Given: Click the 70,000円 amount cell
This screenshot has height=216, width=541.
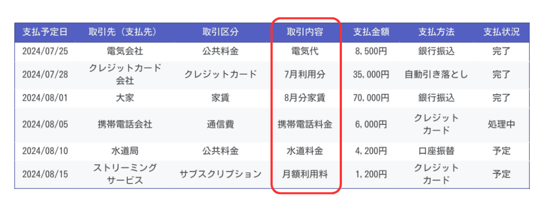Looking at the screenshot, I should point(371,98).
